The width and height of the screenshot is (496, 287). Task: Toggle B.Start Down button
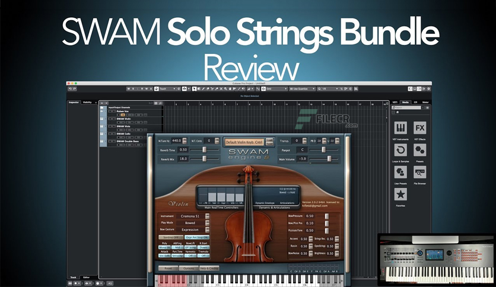click(204, 247)
